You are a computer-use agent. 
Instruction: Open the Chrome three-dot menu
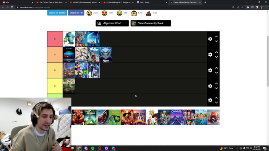pyautogui.click(x=266, y=8)
